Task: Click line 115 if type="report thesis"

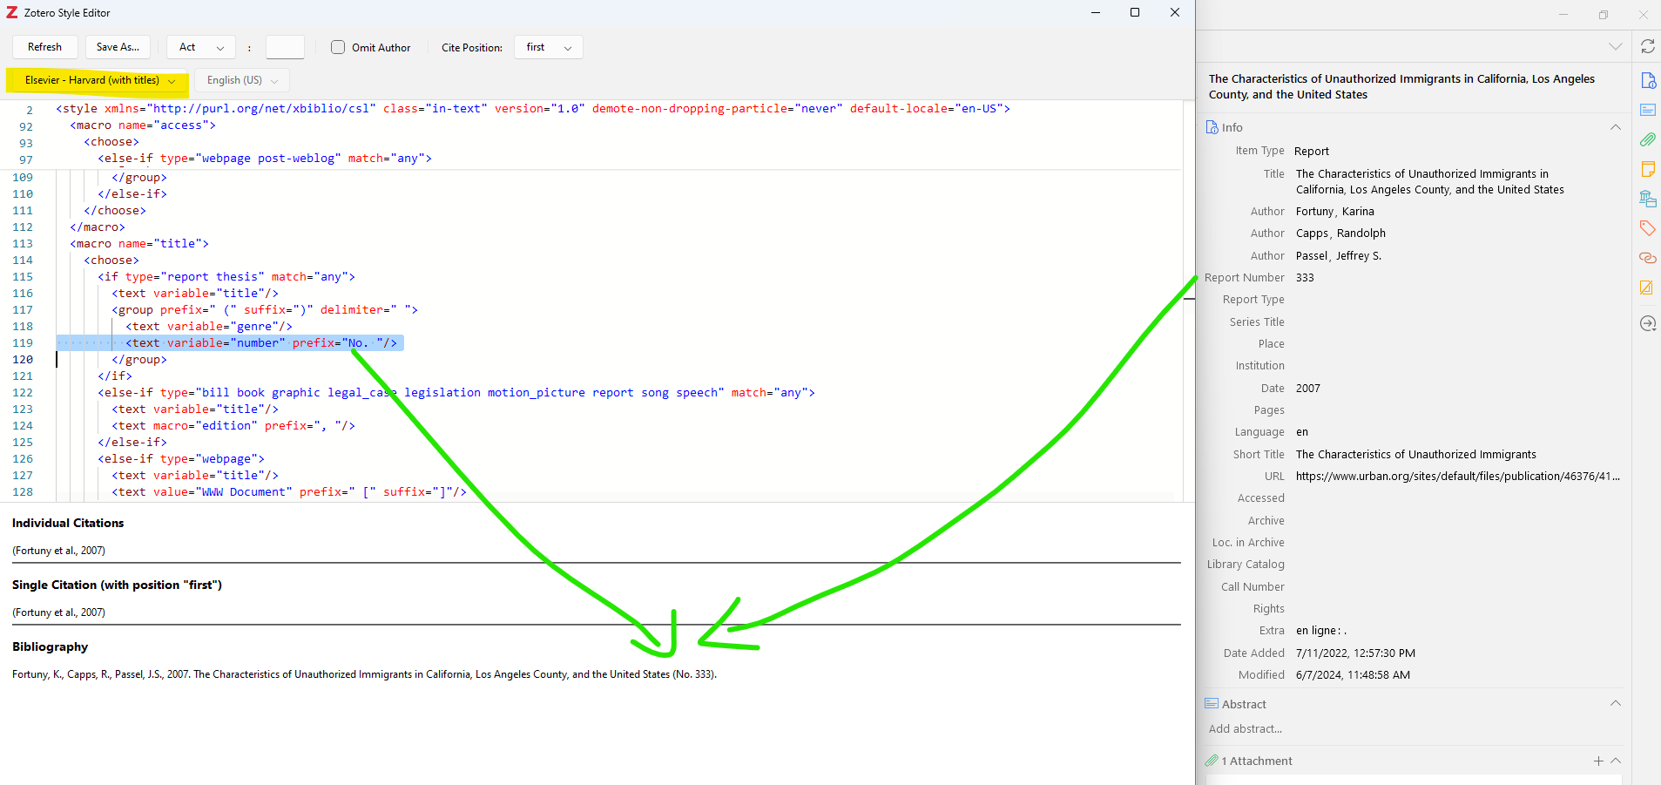Action: click(x=226, y=277)
